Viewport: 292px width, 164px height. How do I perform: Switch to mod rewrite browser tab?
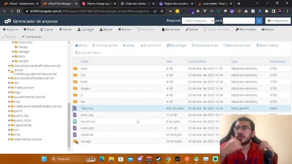click(x=215, y=4)
